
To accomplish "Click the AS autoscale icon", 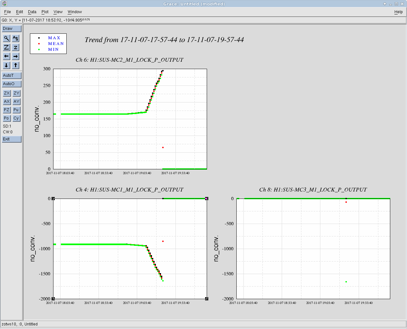I will pyautogui.click(x=15, y=38).
